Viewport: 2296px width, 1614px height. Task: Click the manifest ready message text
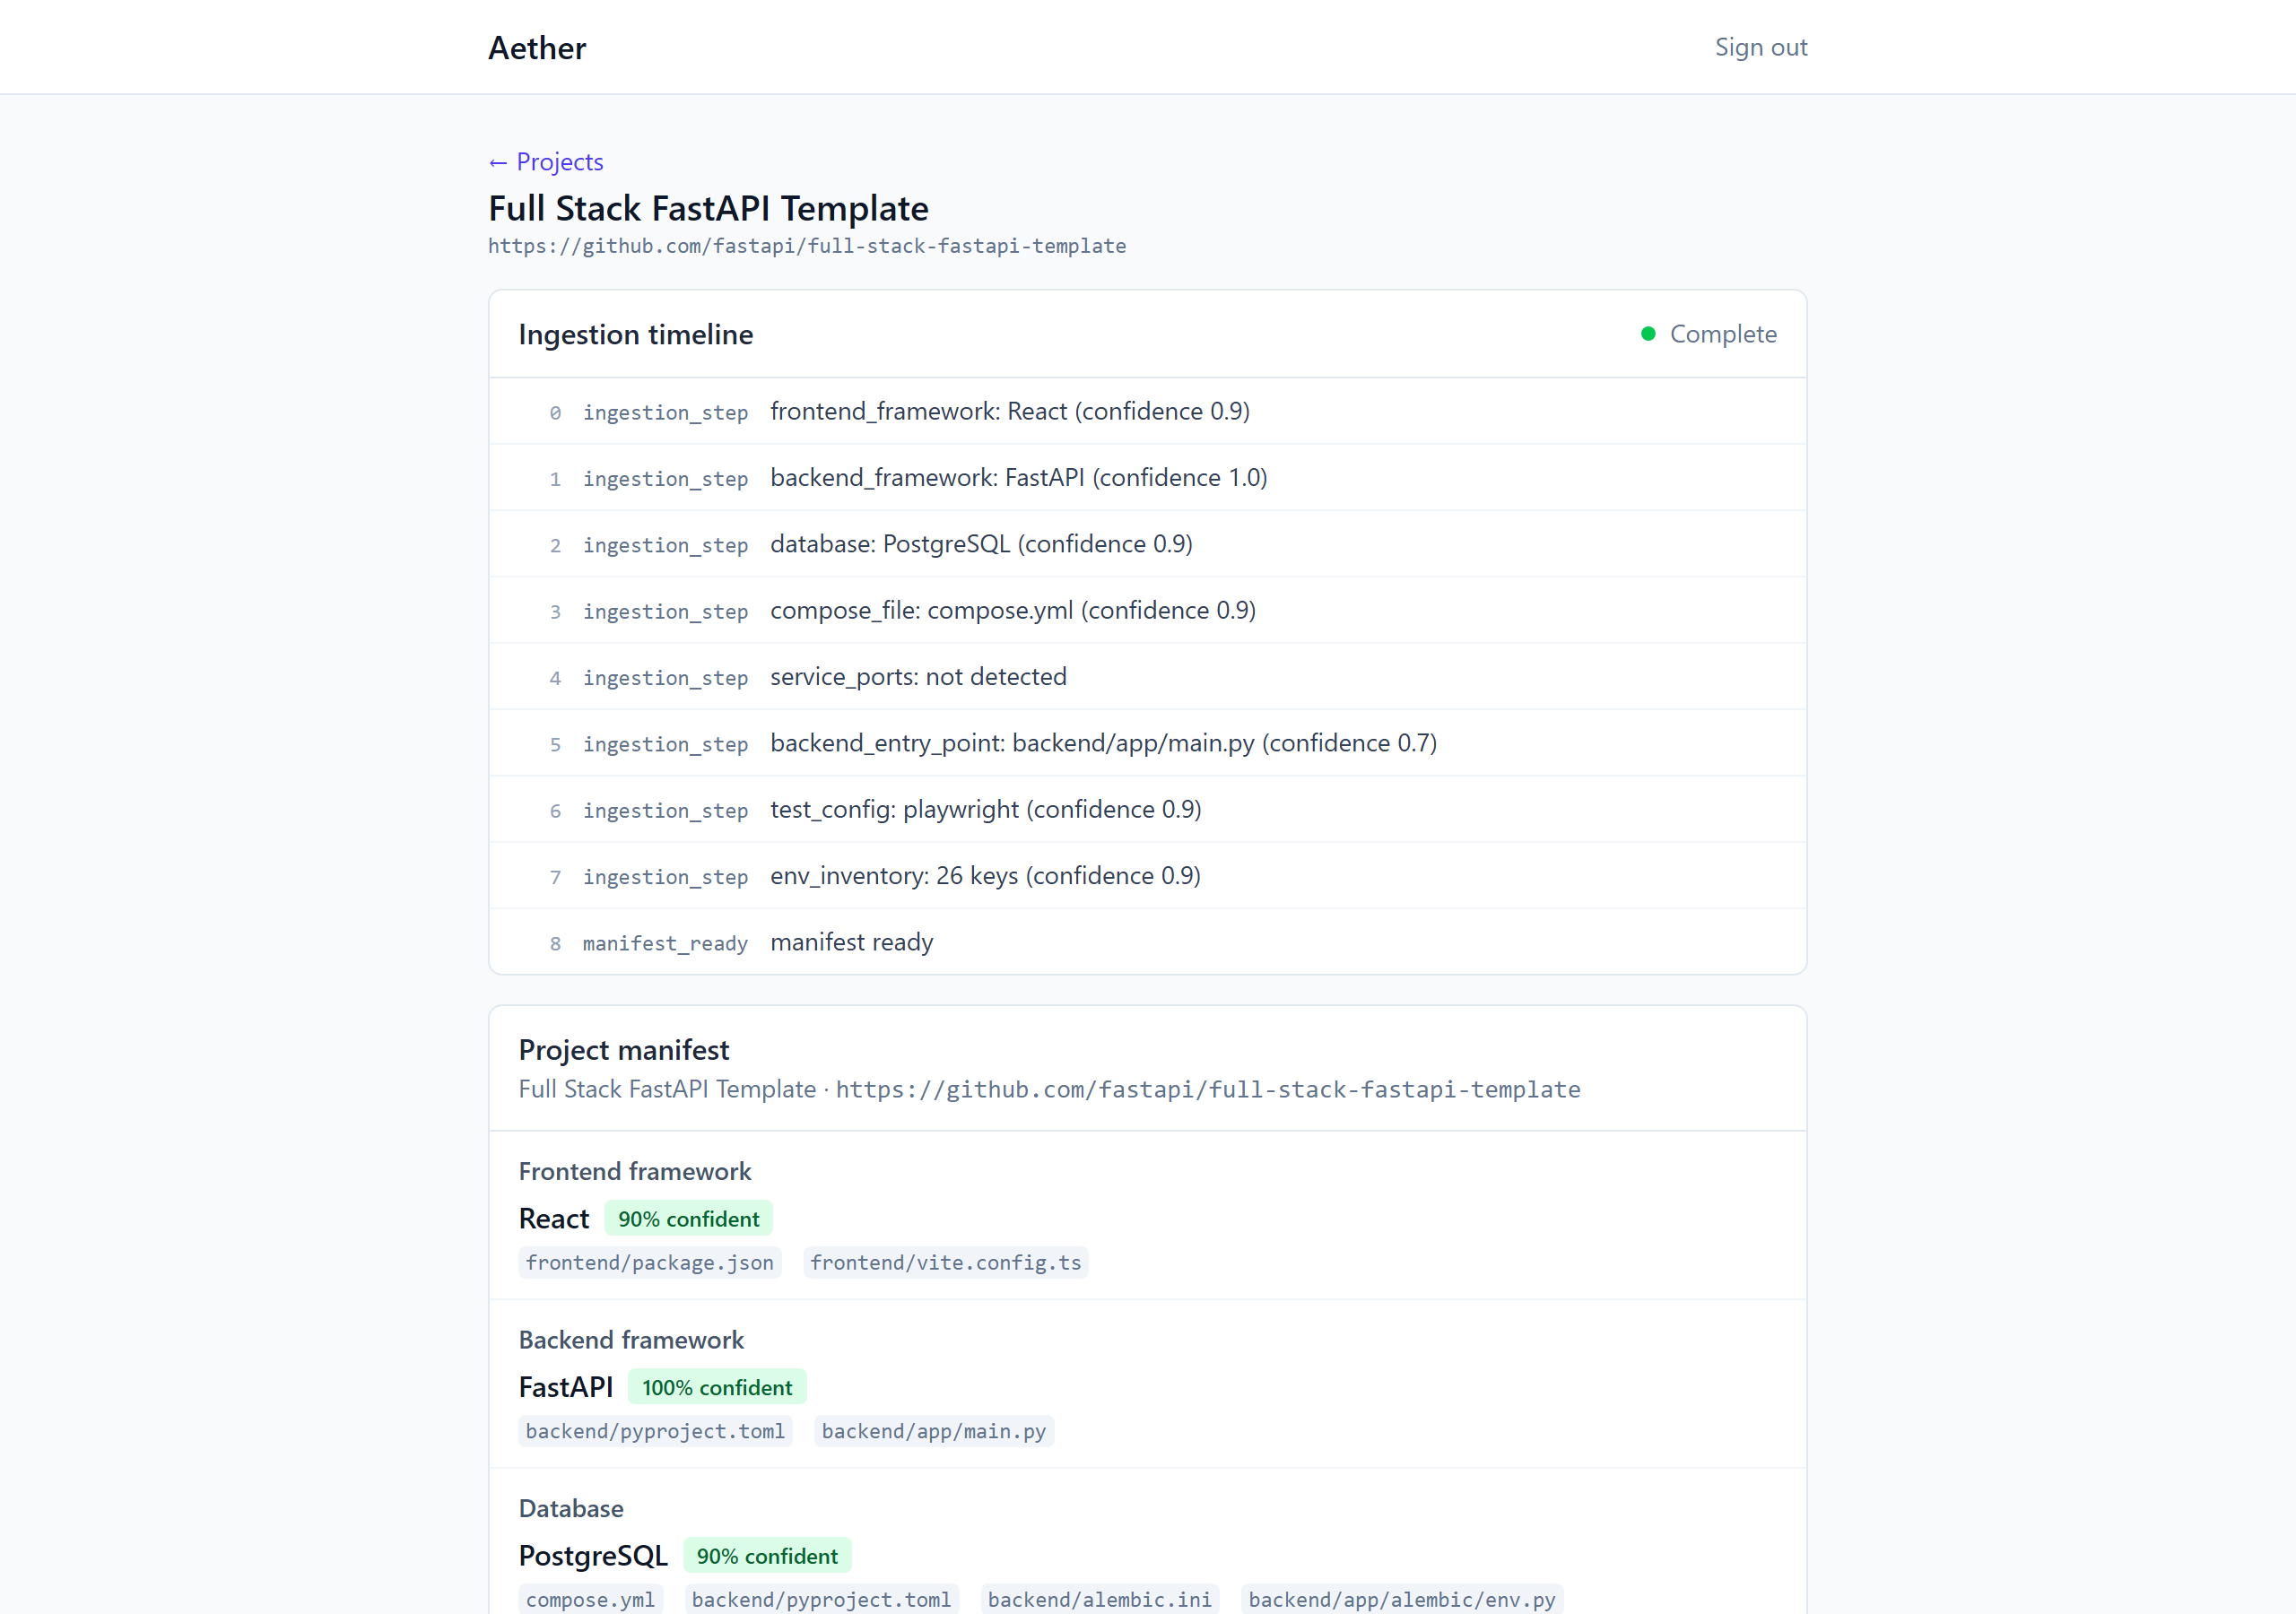[x=851, y=942]
